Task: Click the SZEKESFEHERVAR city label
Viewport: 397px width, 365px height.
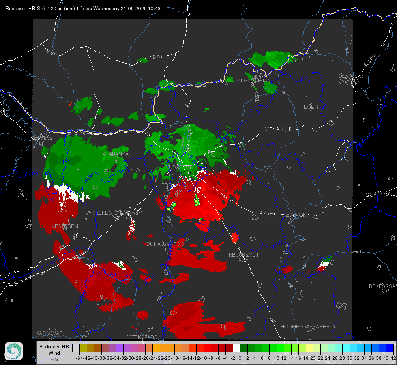Action: [115, 213]
